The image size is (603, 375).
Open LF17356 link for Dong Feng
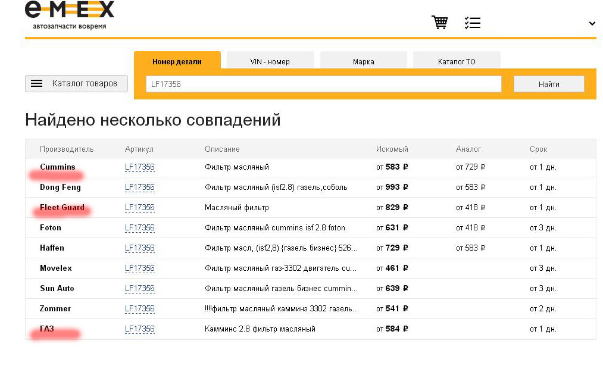pyautogui.click(x=139, y=187)
